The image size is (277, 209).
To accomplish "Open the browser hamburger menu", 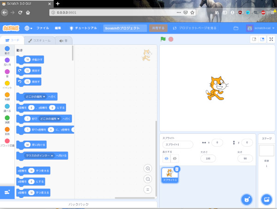I will (x=273, y=12).
